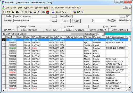Open the Search menu
Screen dimensions: 133x93
13,8
